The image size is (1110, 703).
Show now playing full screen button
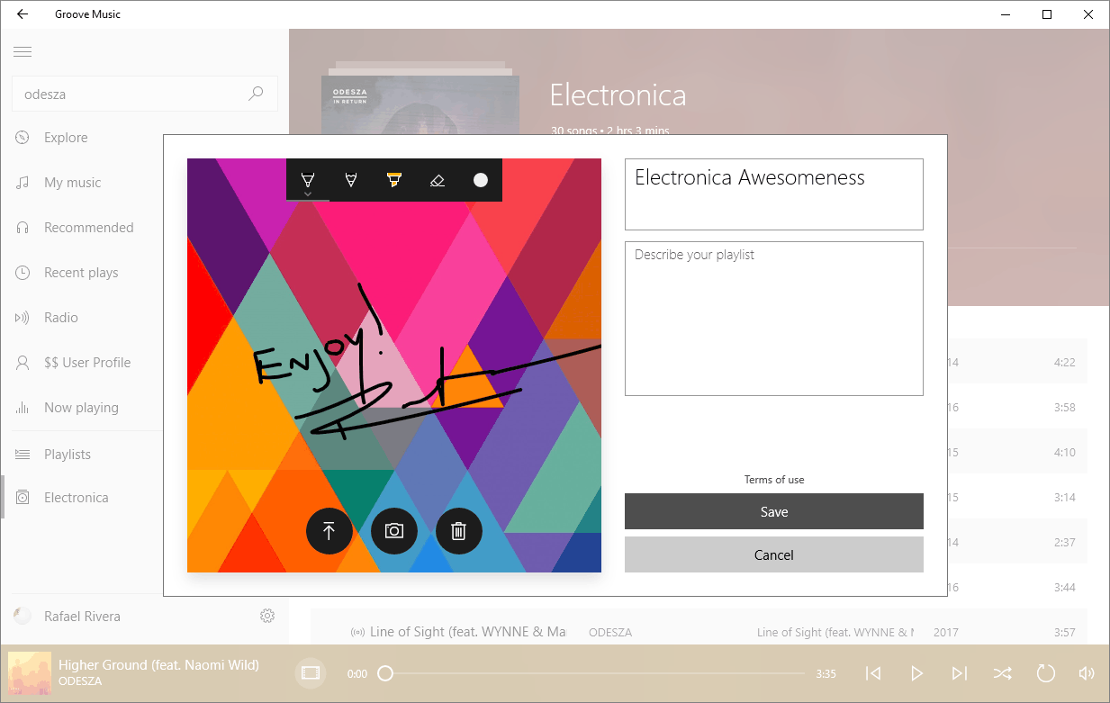311,672
